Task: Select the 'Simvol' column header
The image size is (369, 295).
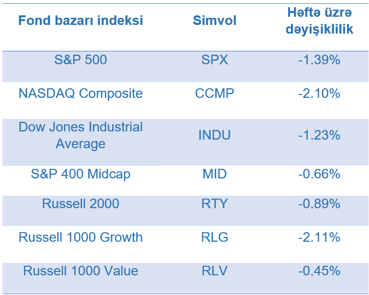Action: pyautogui.click(x=214, y=21)
